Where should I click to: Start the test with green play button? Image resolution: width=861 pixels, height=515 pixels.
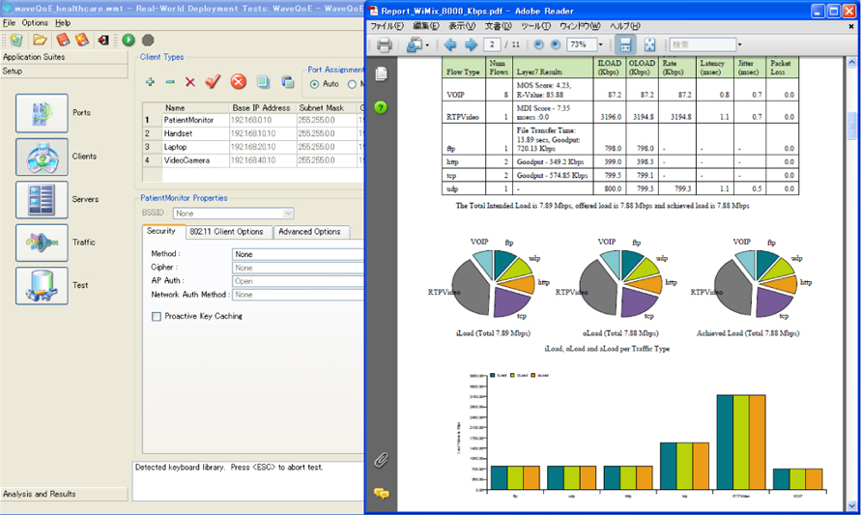pos(129,40)
